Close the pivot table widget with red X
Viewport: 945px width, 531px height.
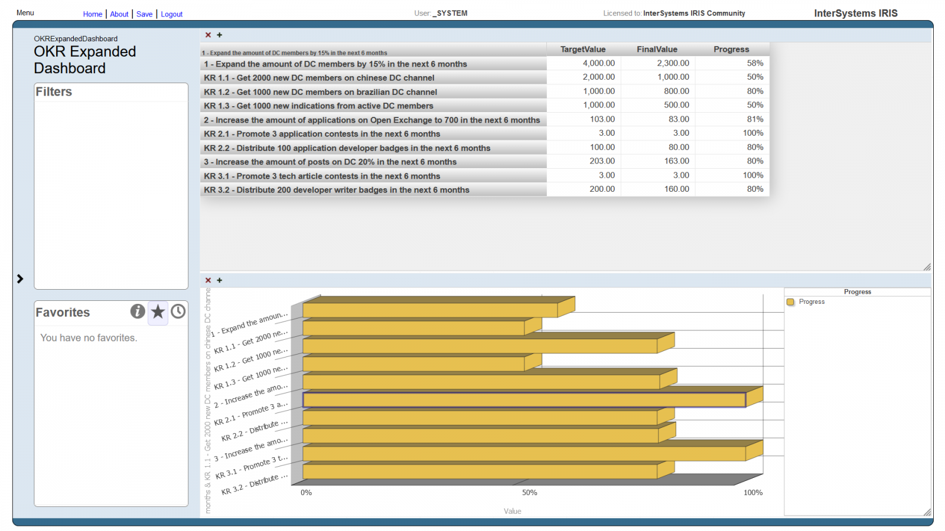(208, 35)
